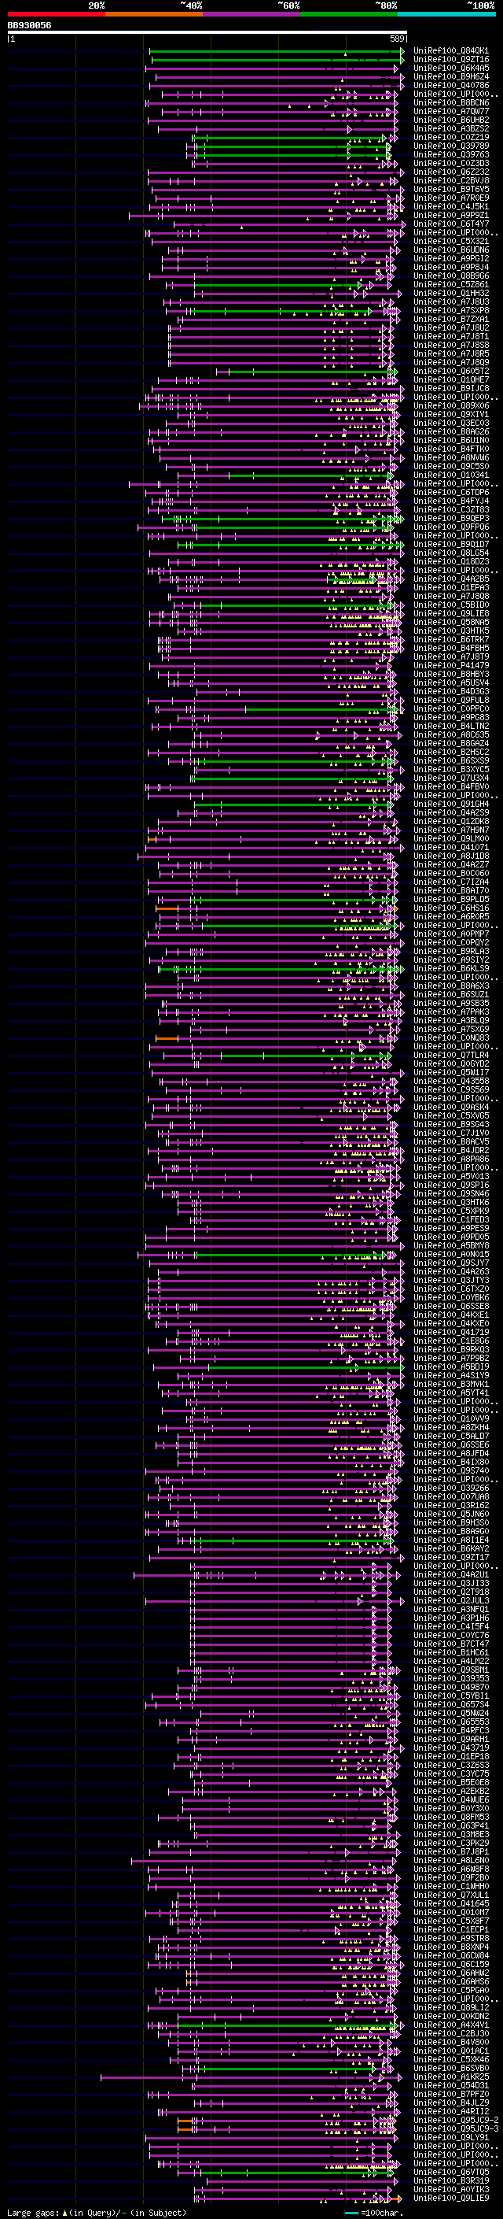The width and height of the screenshot is (503, 2219).
Task: Open hit UniRef100_Q40786
Action: click(x=451, y=85)
